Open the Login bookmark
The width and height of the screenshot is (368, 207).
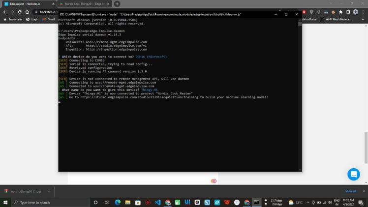pyautogui.click(x=32, y=19)
